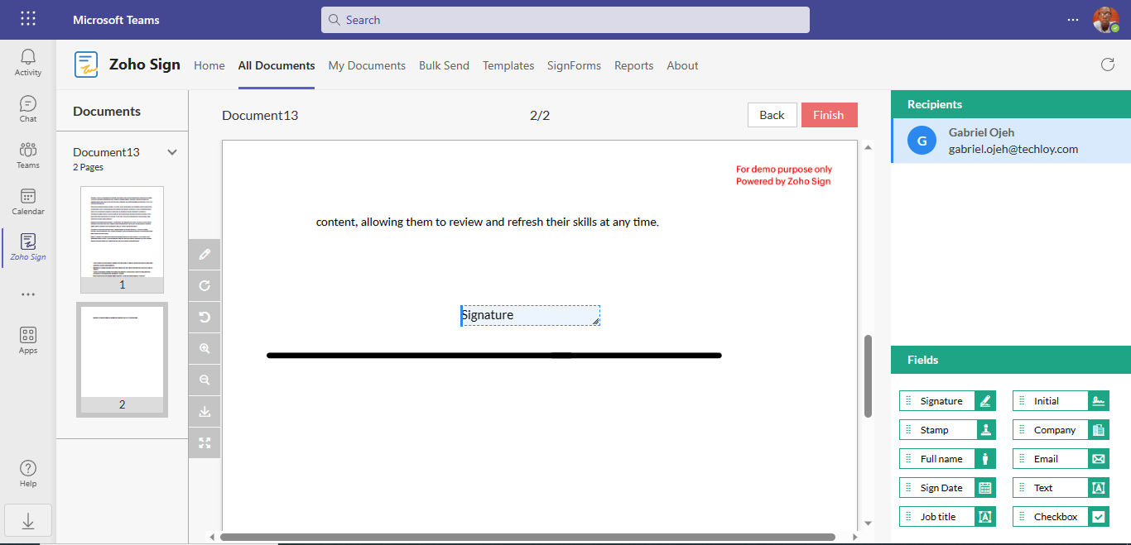Viewport: 1131px width, 545px height.
Task: Open the About tab
Action: click(x=682, y=65)
